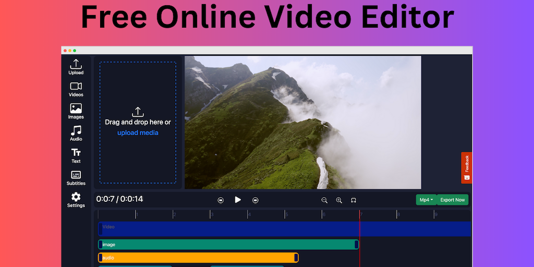Zoom out the timeline
The image size is (534, 267).
click(324, 200)
